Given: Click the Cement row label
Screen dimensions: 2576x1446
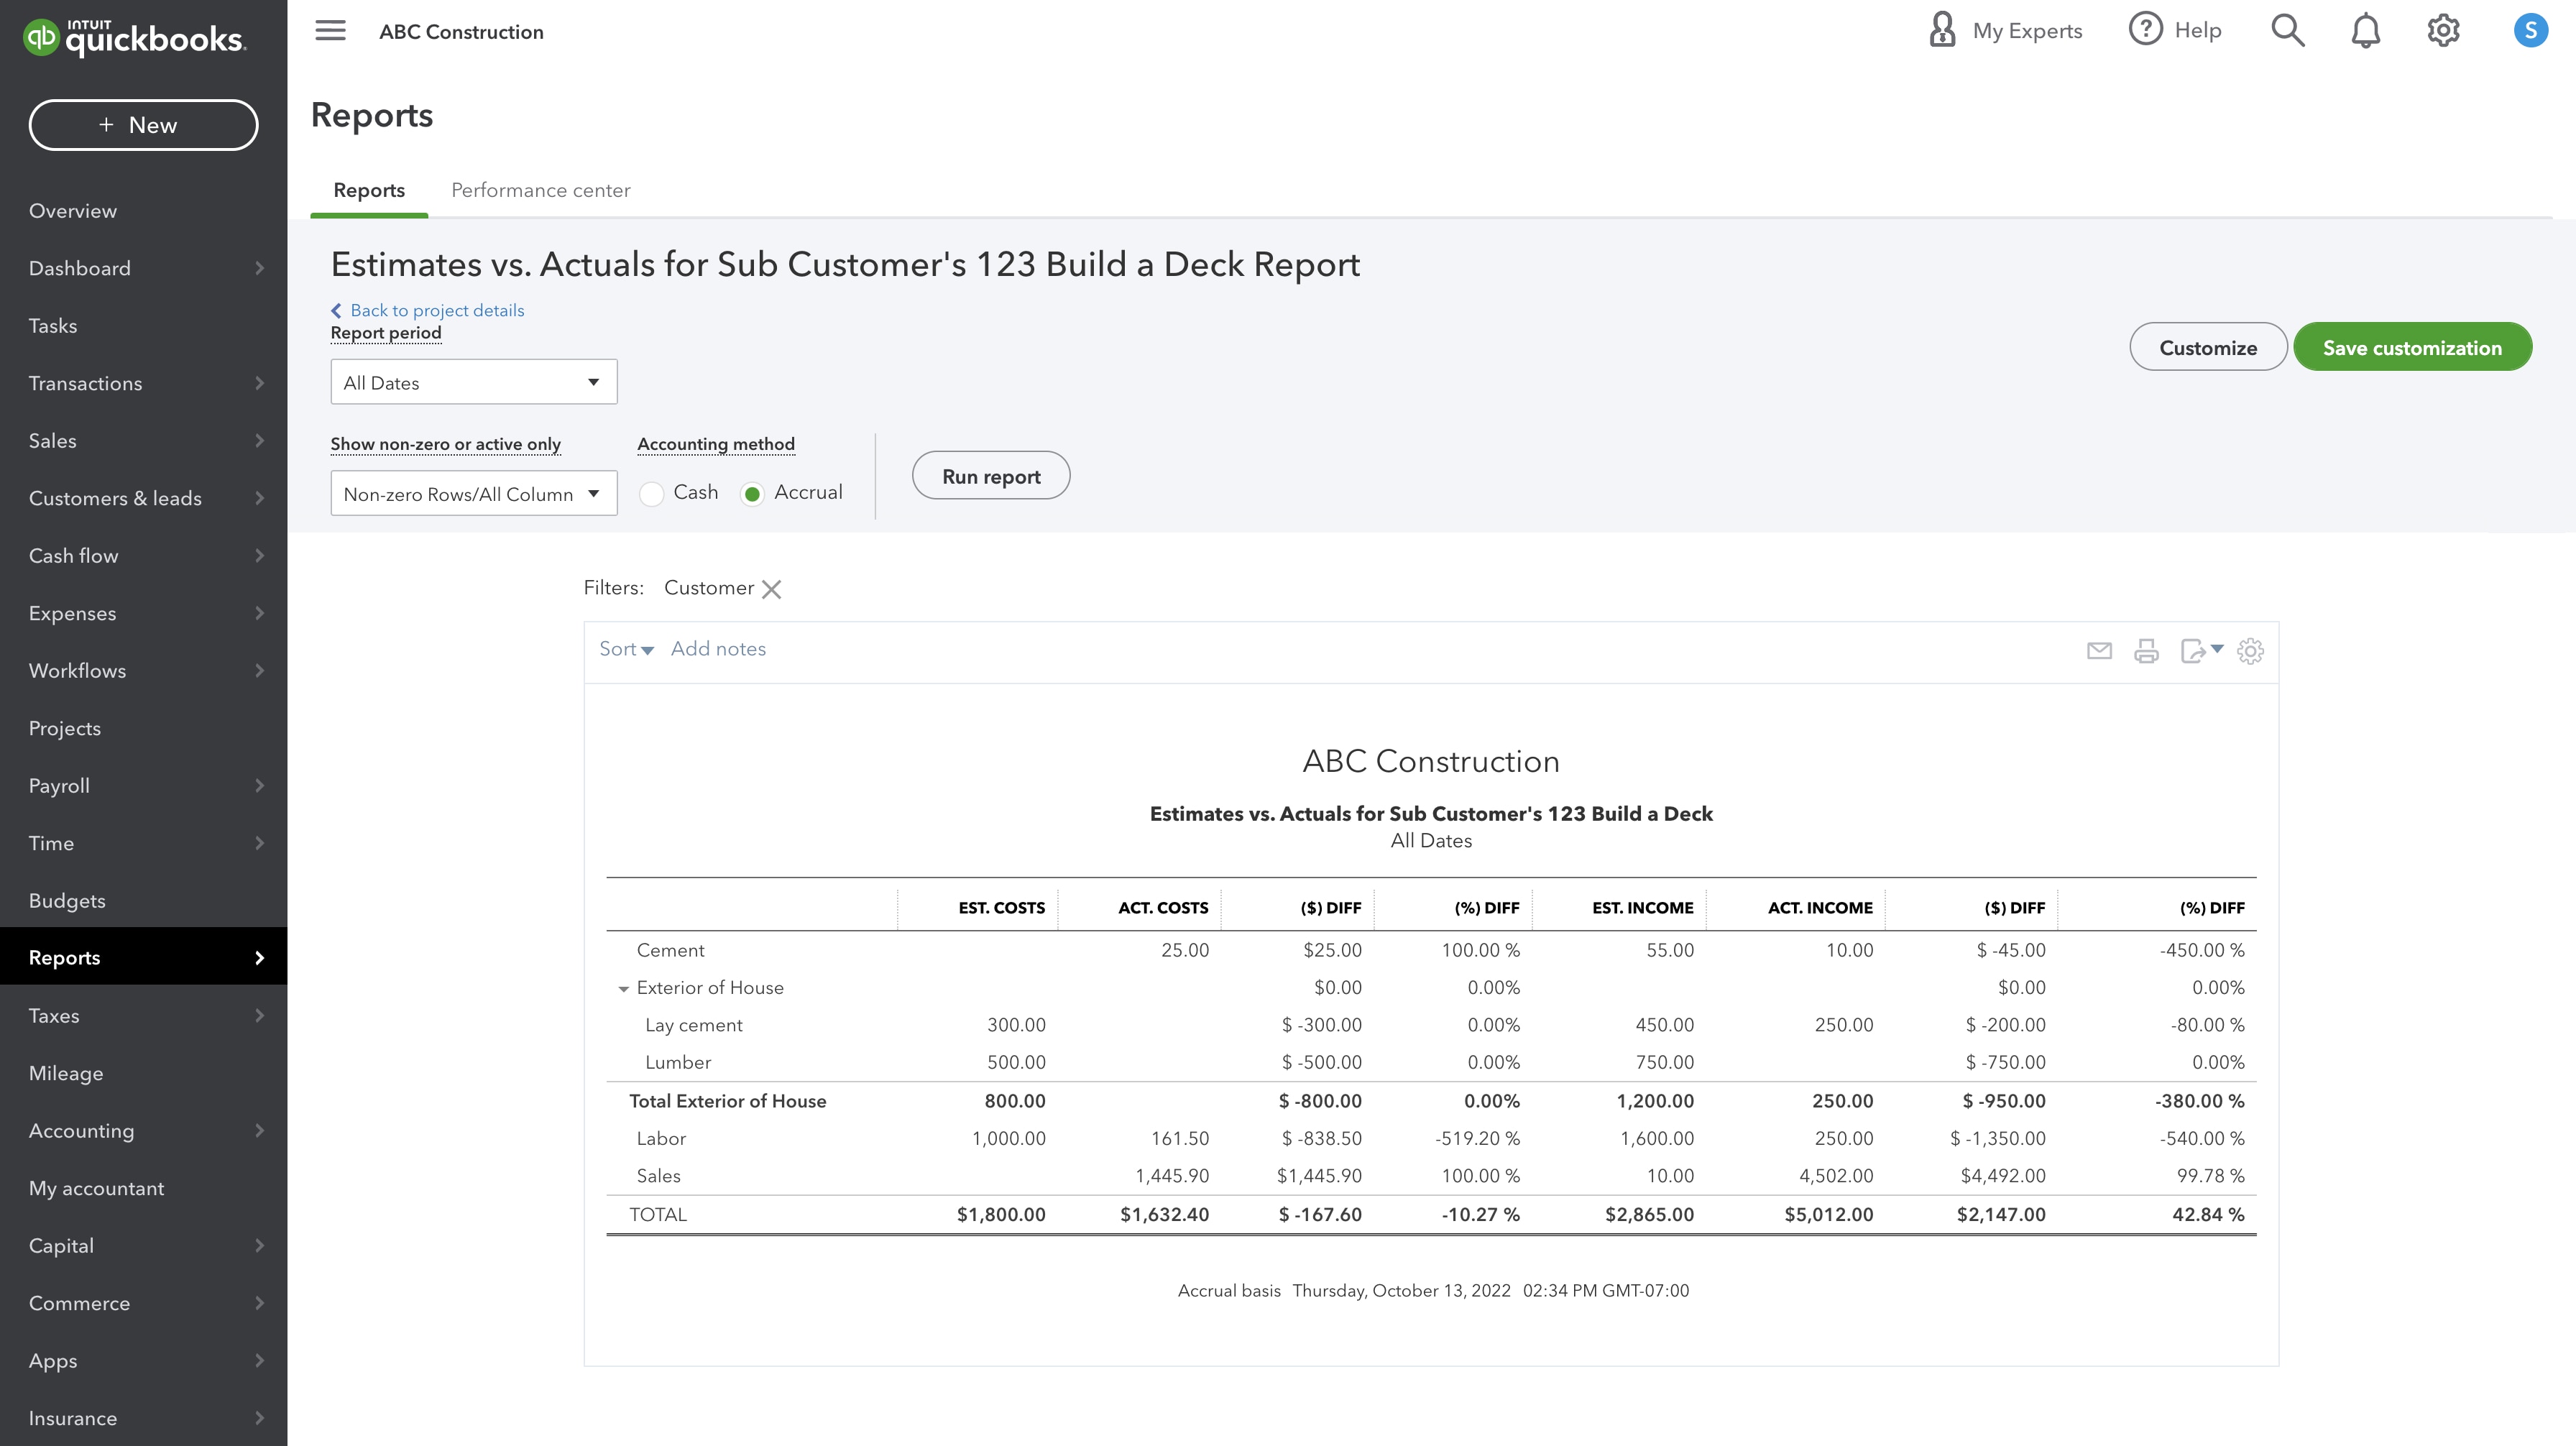Looking at the screenshot, I should tap(670, 951).
